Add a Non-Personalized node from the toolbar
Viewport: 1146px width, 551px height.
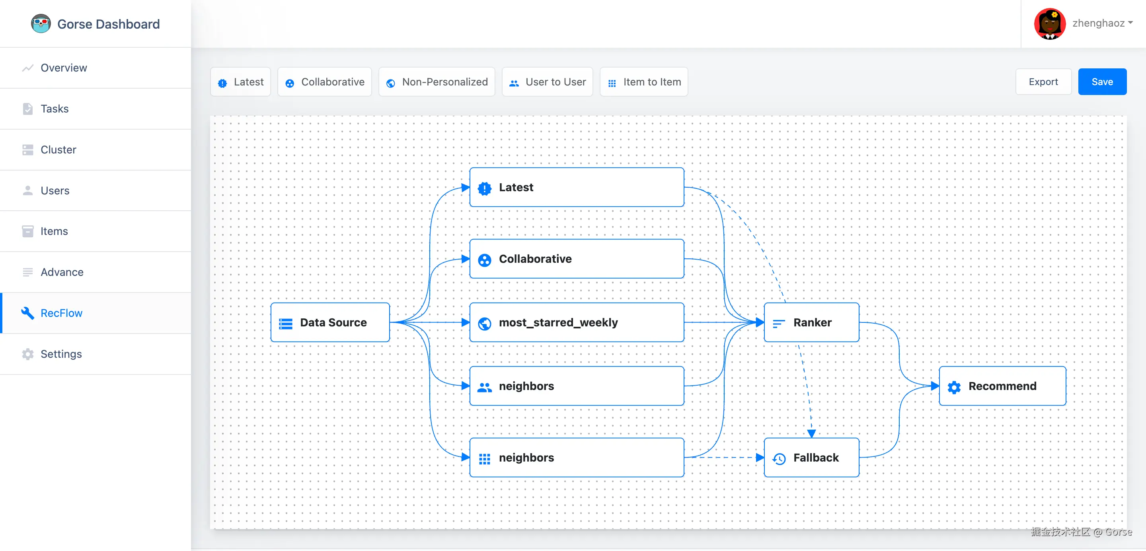(437, 82)
